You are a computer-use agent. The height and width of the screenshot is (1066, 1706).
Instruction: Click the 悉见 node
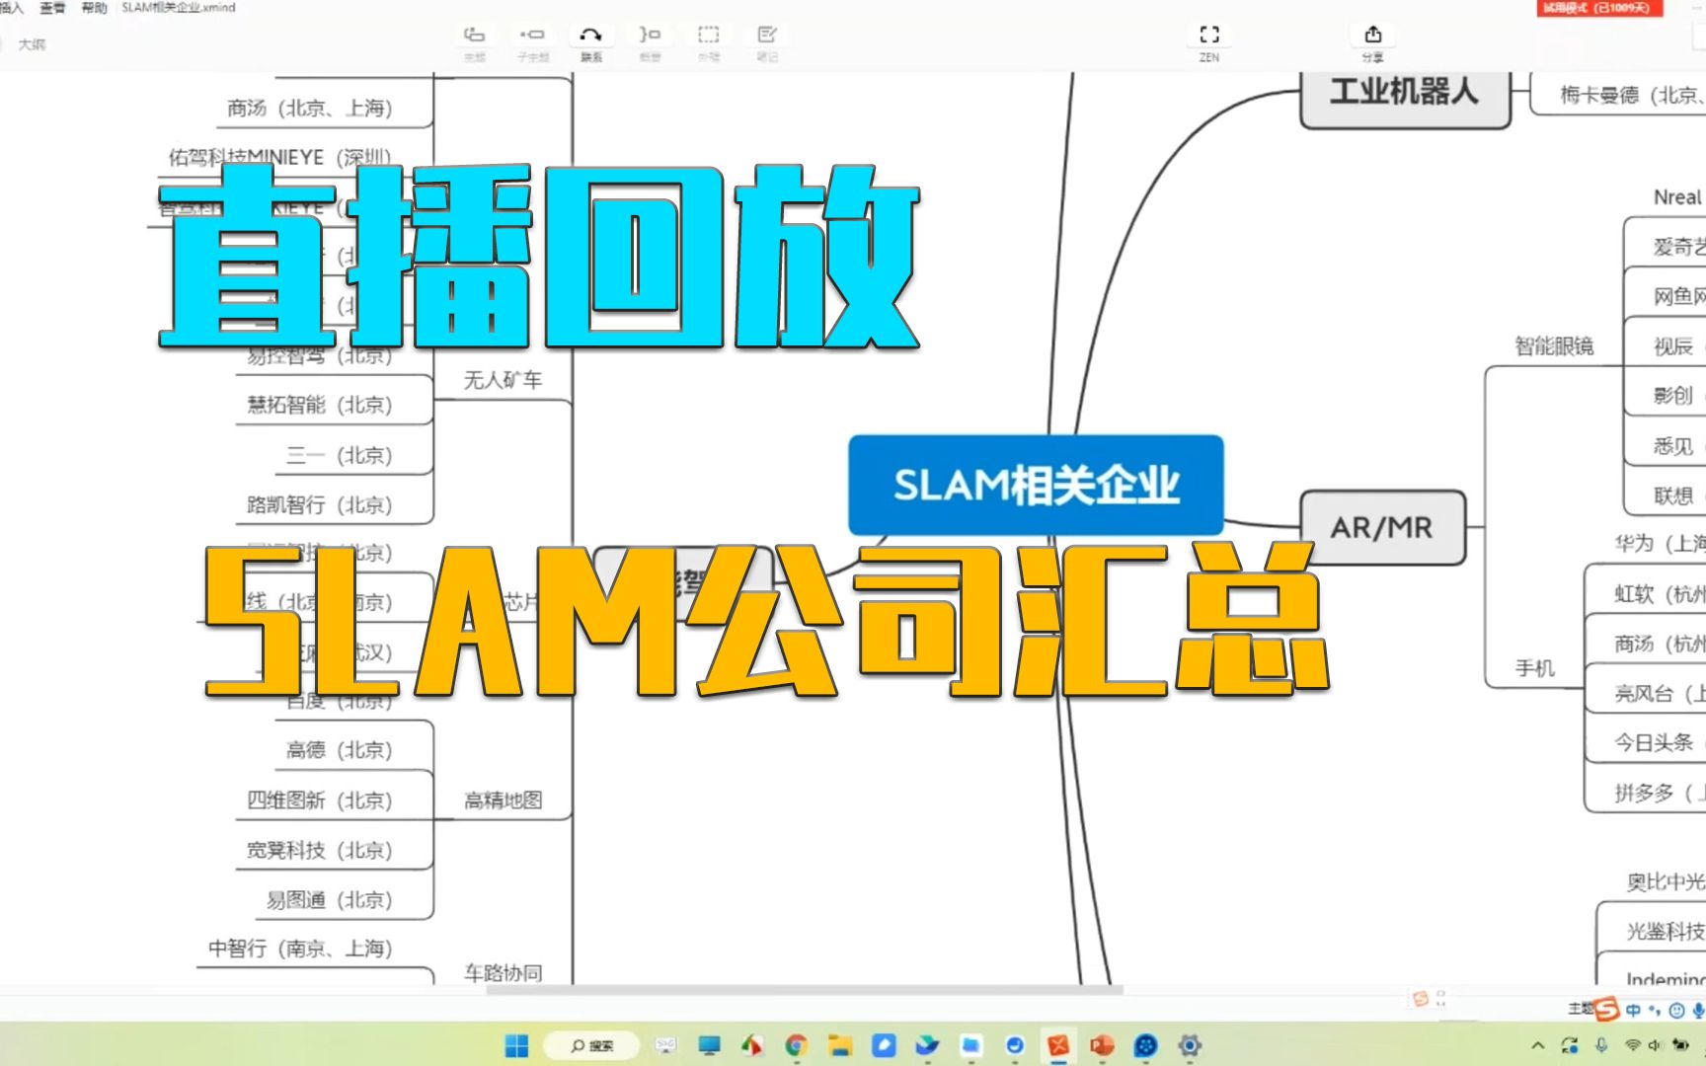[1673, 446]
